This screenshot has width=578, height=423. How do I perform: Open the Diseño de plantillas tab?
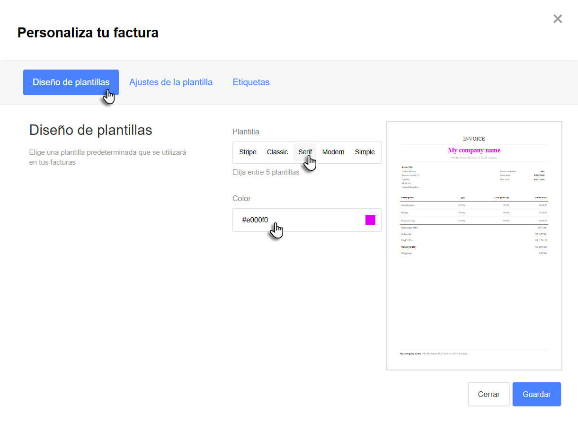pos(71,82)
